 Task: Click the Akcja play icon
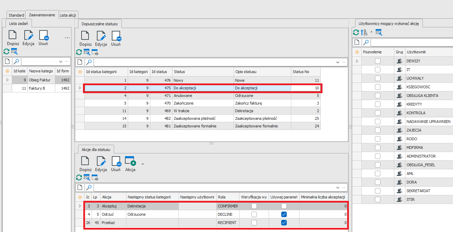(130, 161)
